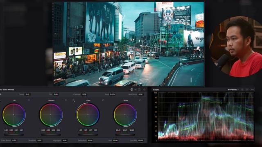Click the Offset master wheel slider
Image resolution: width=262 pixels, height=147 pixels.
pos(125,135)
